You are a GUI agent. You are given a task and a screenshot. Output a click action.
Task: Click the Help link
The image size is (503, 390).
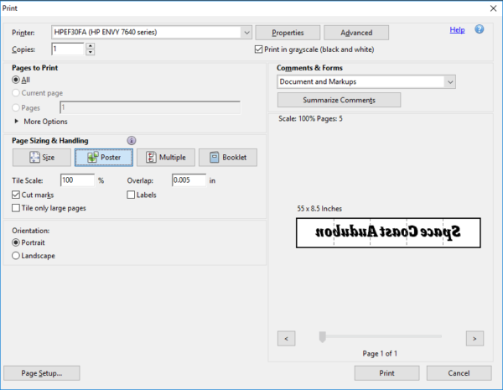[457, 30]
